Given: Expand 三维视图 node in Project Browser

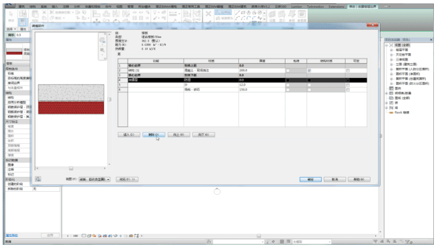Looking at the screenshot, I should click(x=391, y=59).
